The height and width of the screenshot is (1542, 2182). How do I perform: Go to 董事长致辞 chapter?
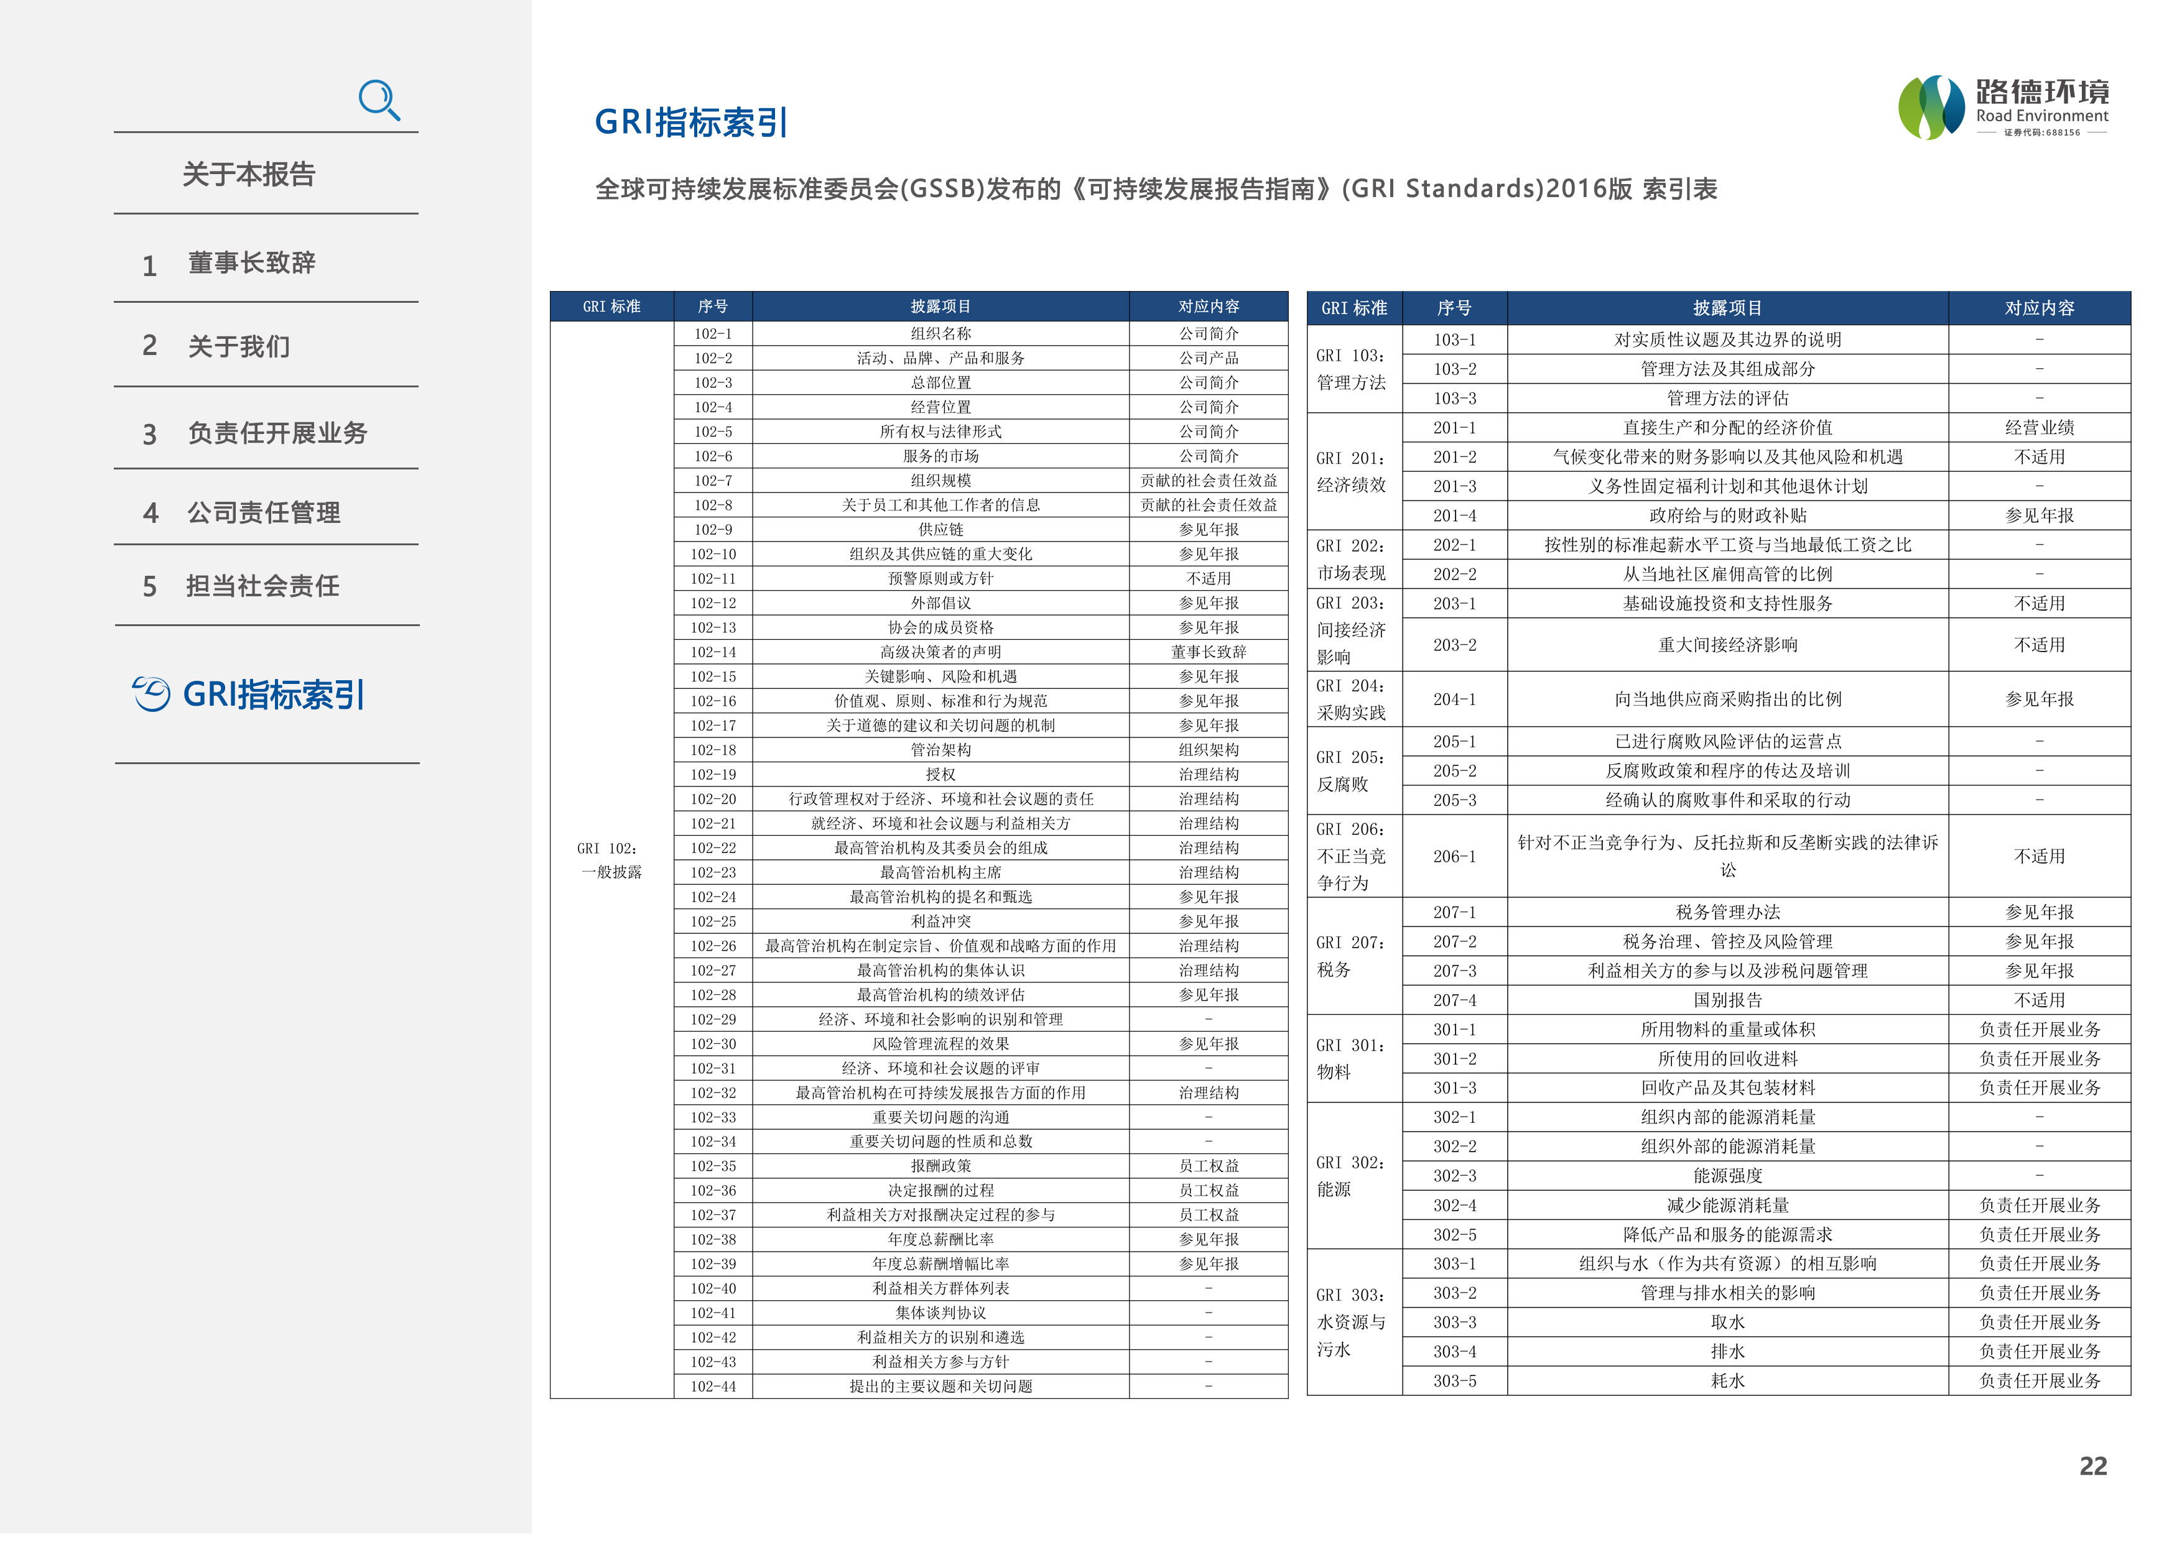[x=251, y=263]
